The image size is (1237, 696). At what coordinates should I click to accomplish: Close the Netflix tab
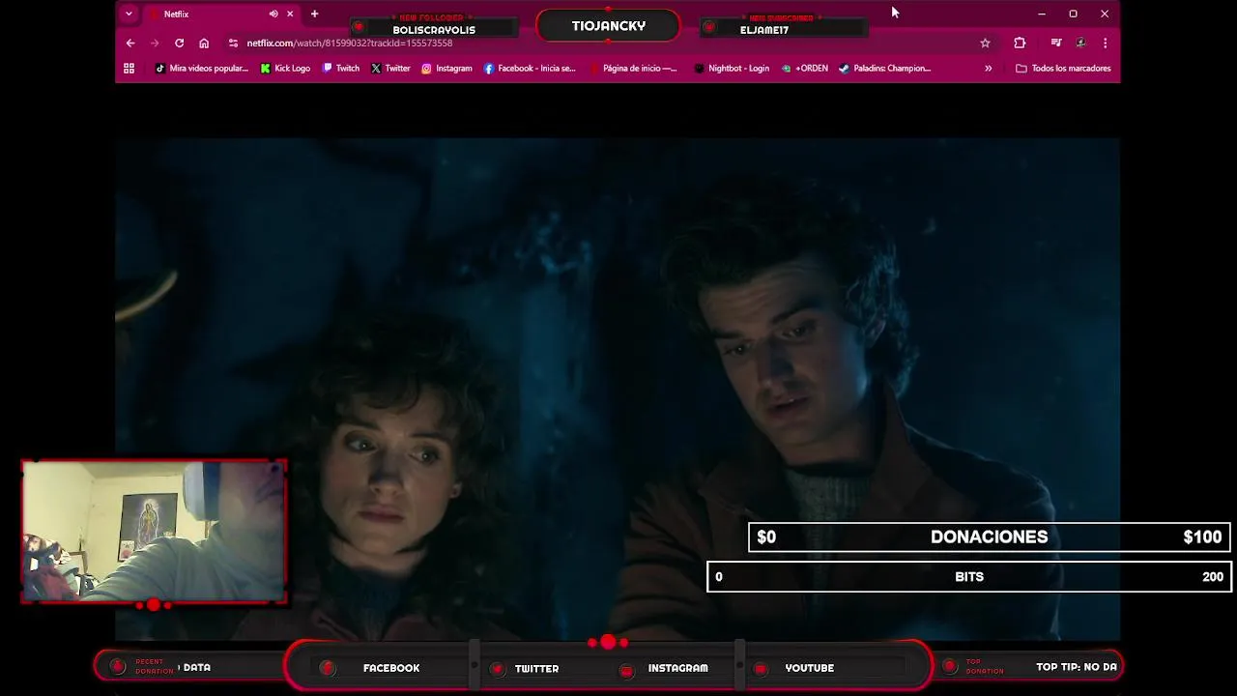coord(290,14)
